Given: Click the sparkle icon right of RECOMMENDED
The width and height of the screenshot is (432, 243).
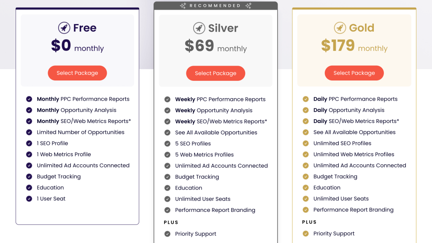Looking at the screenshot, I should click(x=248, y=5).
